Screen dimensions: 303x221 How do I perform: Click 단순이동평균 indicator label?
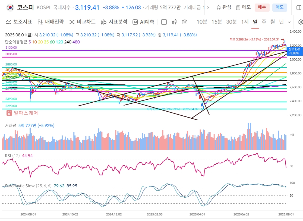(x=16, y=42)
